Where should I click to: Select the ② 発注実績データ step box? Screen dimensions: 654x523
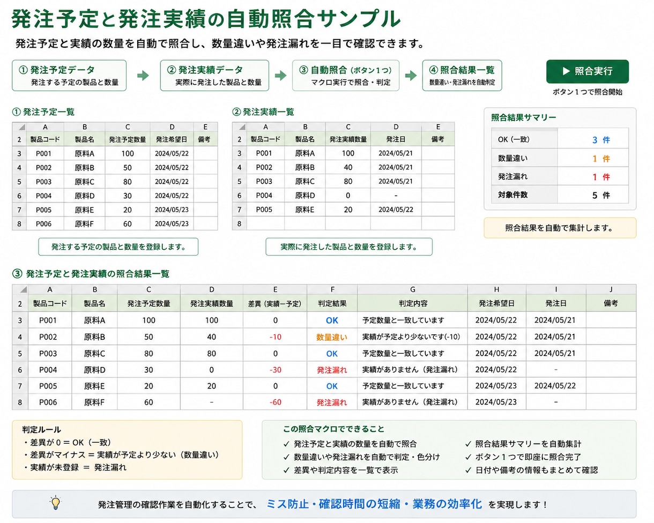coord(214,75)
